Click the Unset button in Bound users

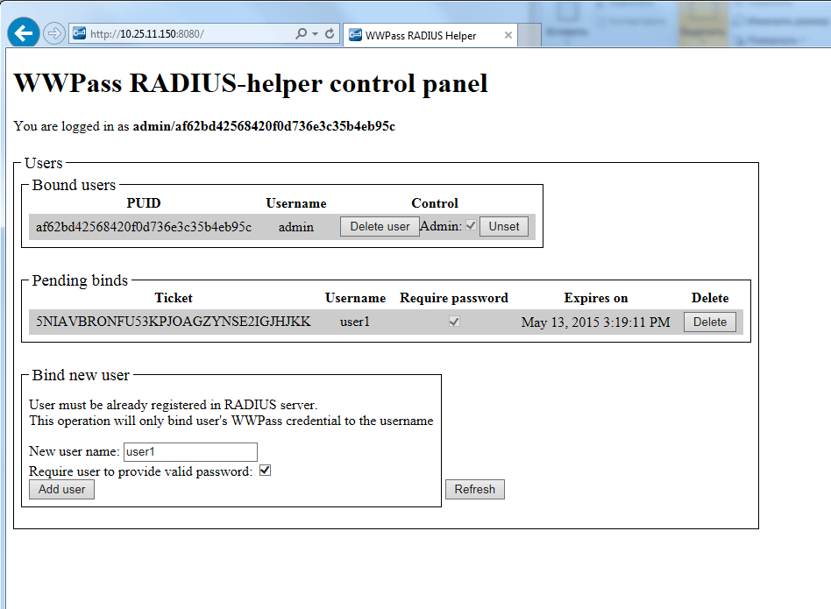[x=504, y=226]
